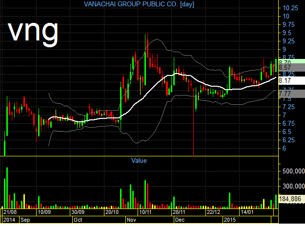Click the 9 price axis label
This screenshot has height=227, width=305.
point(284,50)
